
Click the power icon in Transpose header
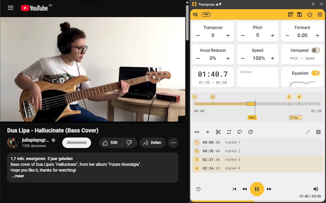pos(310,14)
